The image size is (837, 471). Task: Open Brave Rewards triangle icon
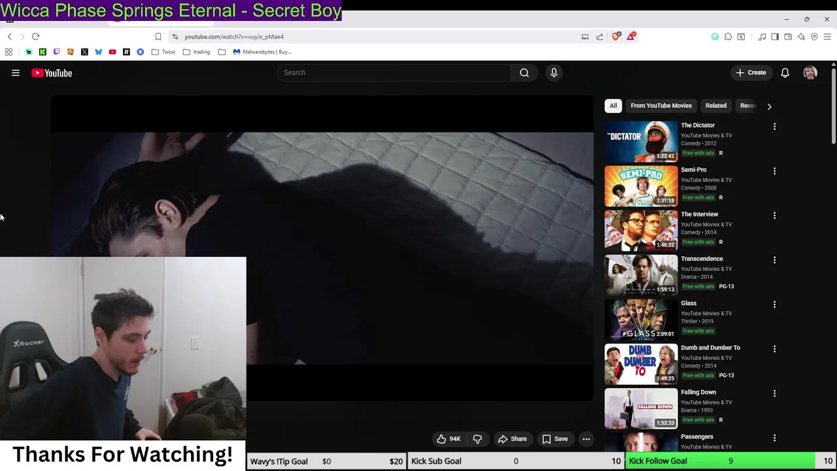pos(631,37)
